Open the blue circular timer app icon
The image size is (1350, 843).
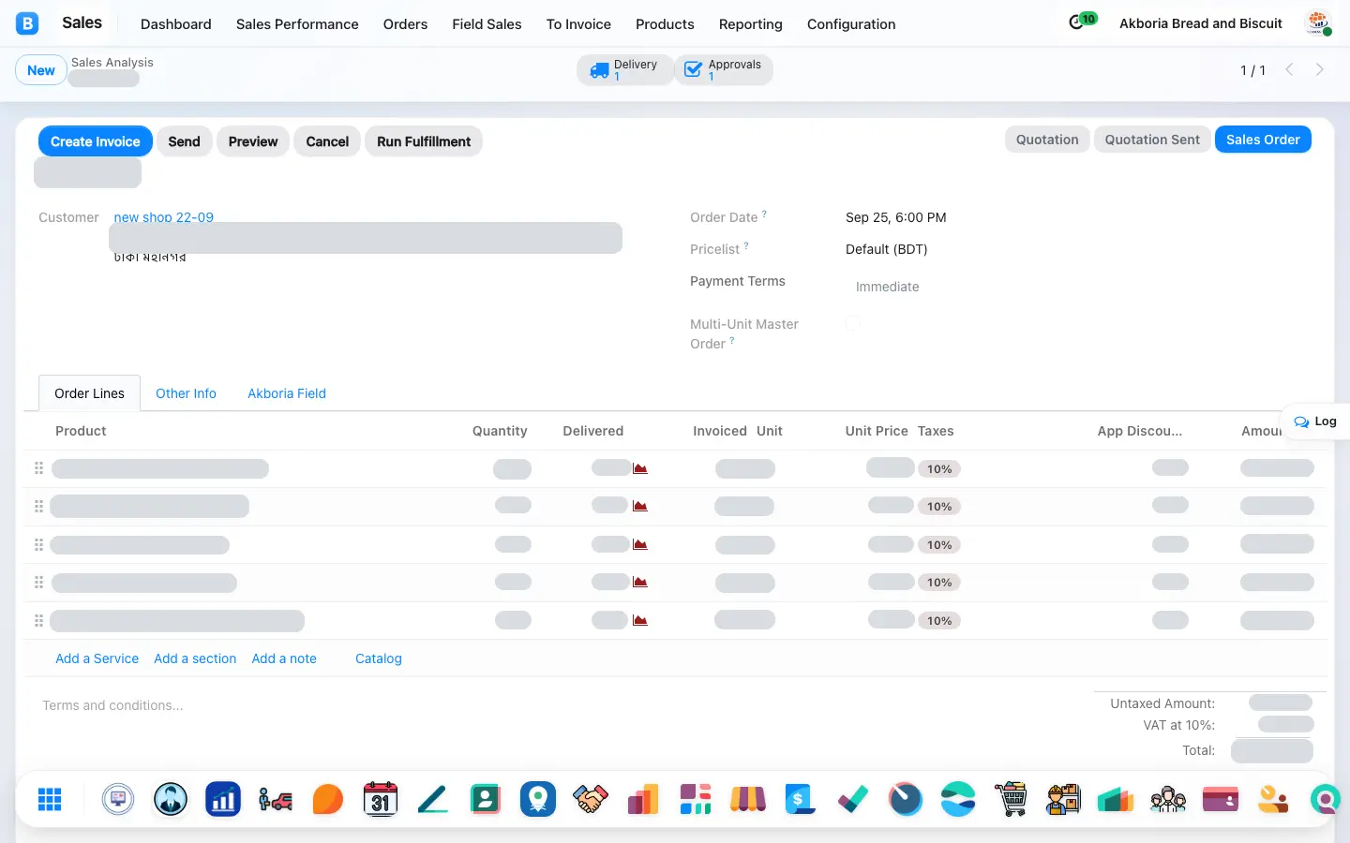[x=906, y=799]
